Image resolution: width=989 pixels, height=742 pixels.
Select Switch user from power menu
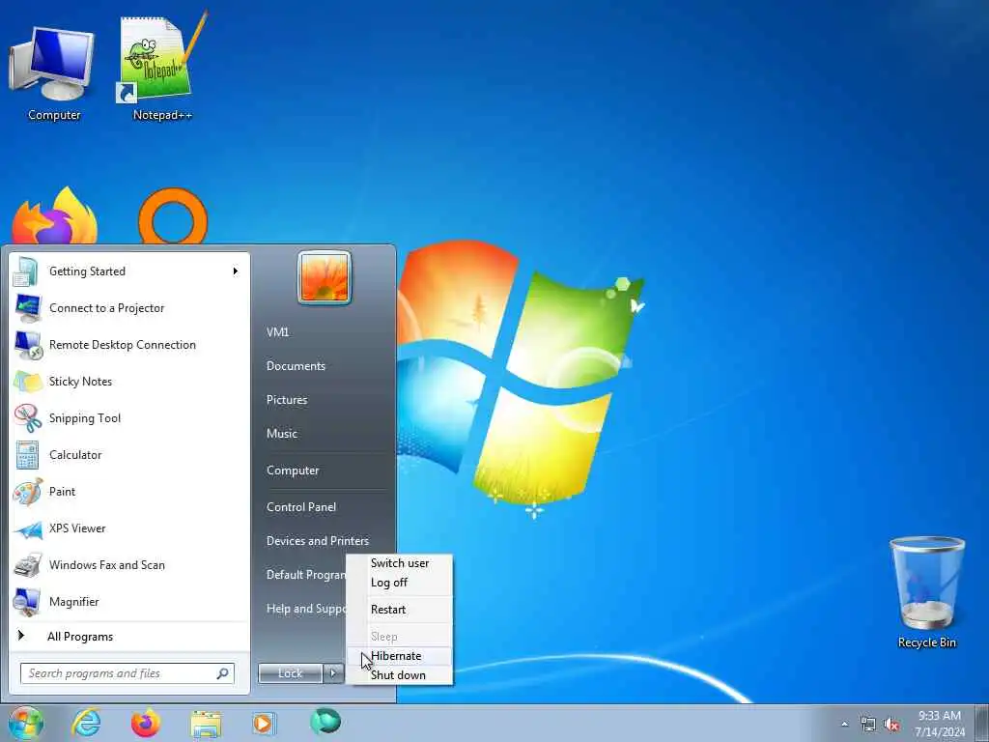(x=399, y=563)
